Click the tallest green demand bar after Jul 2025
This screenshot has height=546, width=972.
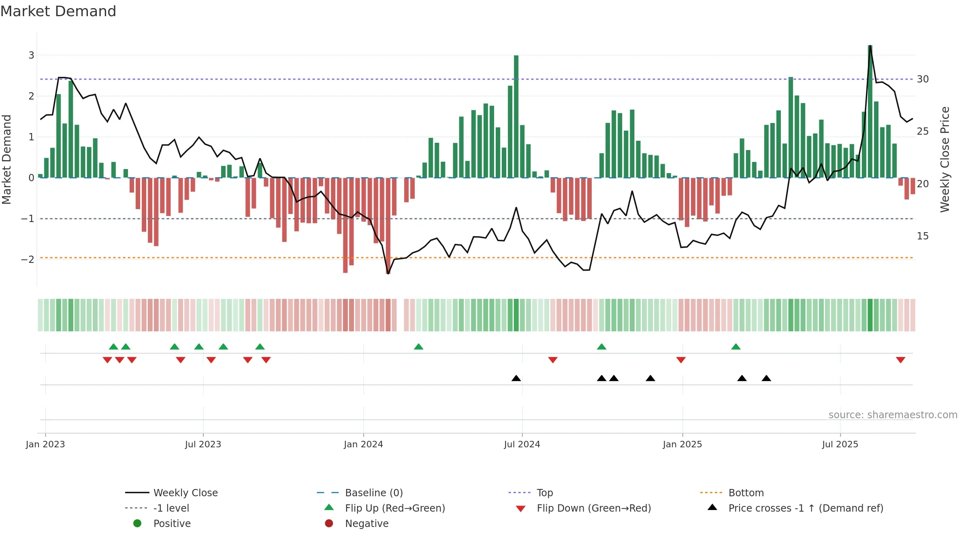[870, 112]
